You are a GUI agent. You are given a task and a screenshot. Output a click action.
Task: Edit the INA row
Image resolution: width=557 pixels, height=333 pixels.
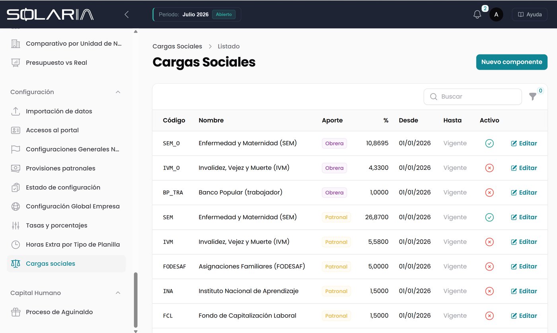[524, 291]
